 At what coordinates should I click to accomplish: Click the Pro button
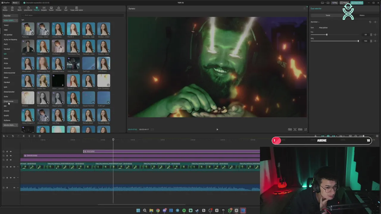(335, 3)
